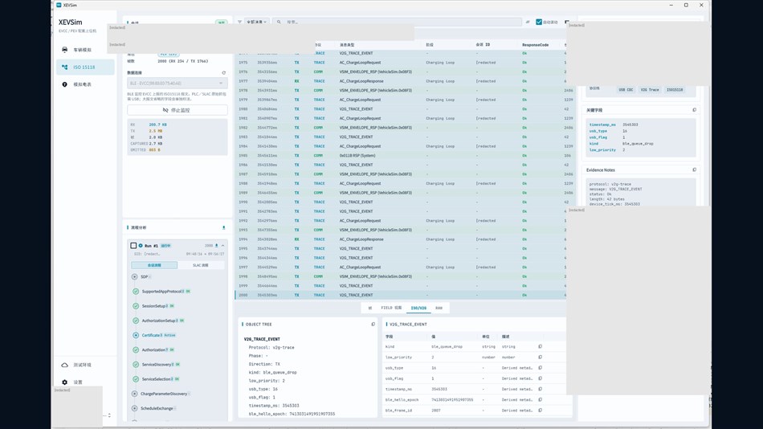Switch to the FIELD 视图 tab
The height and width of the screenshot is (429, 763).
coord(391,308)
